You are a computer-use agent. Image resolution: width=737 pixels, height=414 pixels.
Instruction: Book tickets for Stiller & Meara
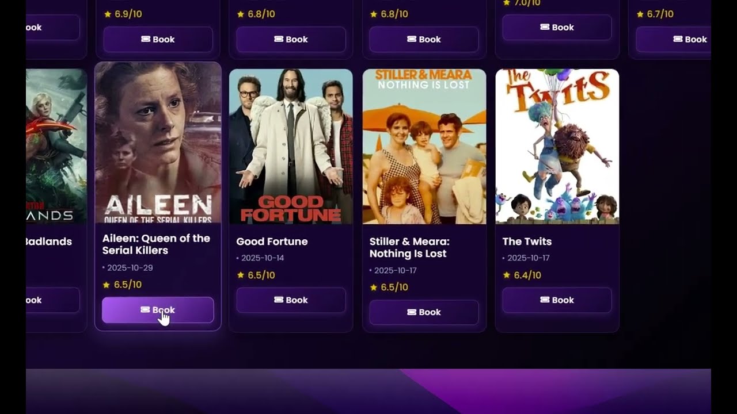click(424, 312)
